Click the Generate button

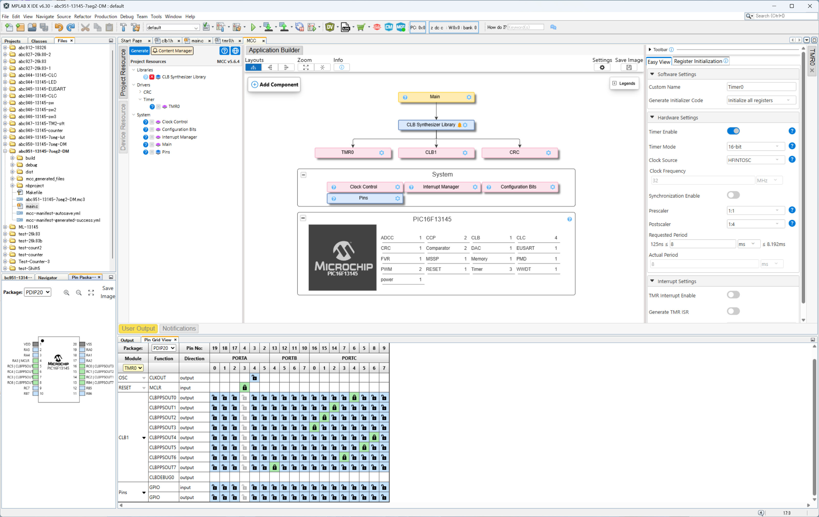tap(139, 51)
